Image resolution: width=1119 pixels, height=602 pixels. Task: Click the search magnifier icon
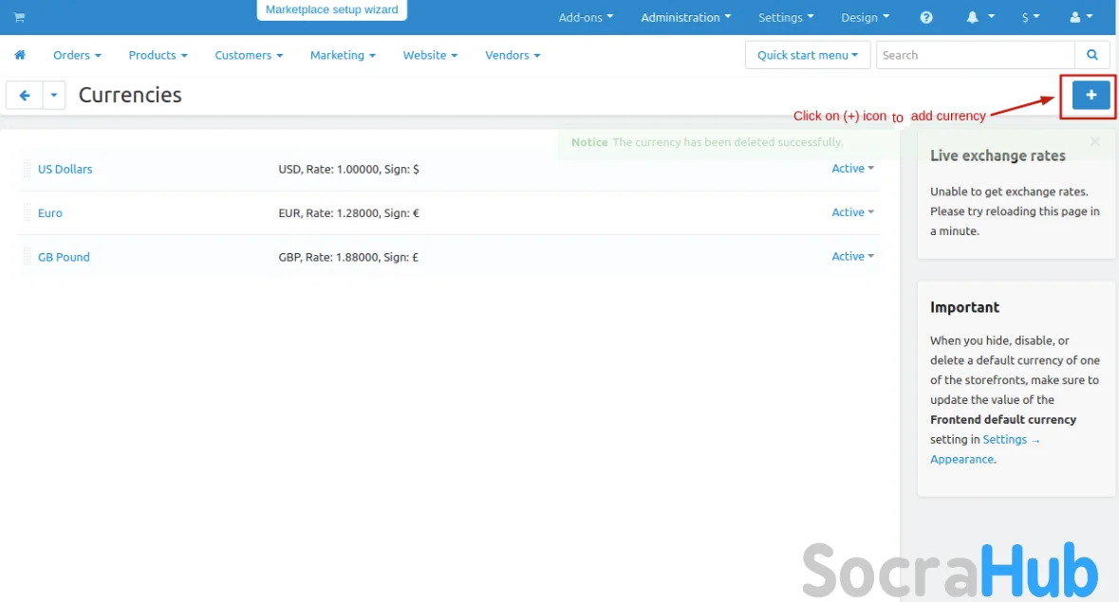click(x=1092, y=55)
